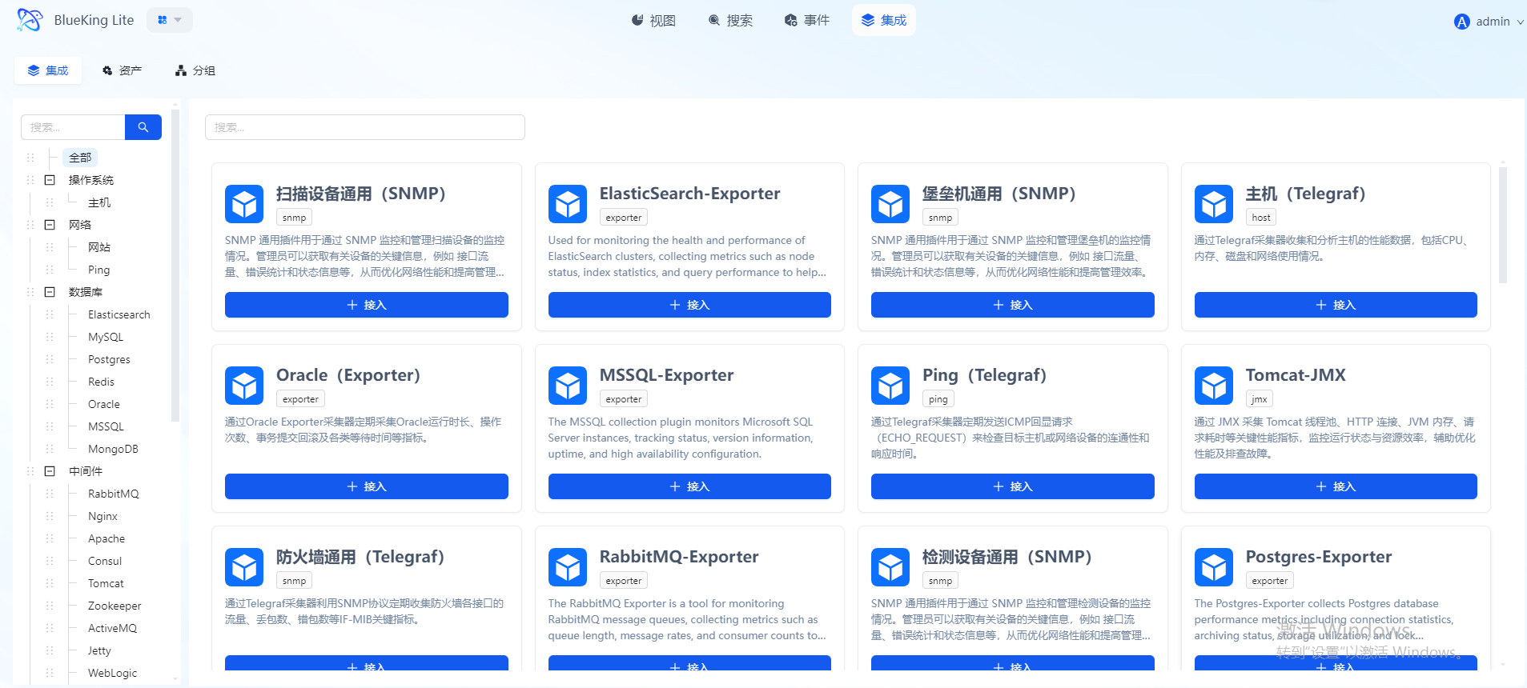Image resolution: width=1527 pixels, height=688 pixels.
Task: Click the 扫描设备通用（SNMP） plugin cube icon
Action: click(x=244, y=204)
